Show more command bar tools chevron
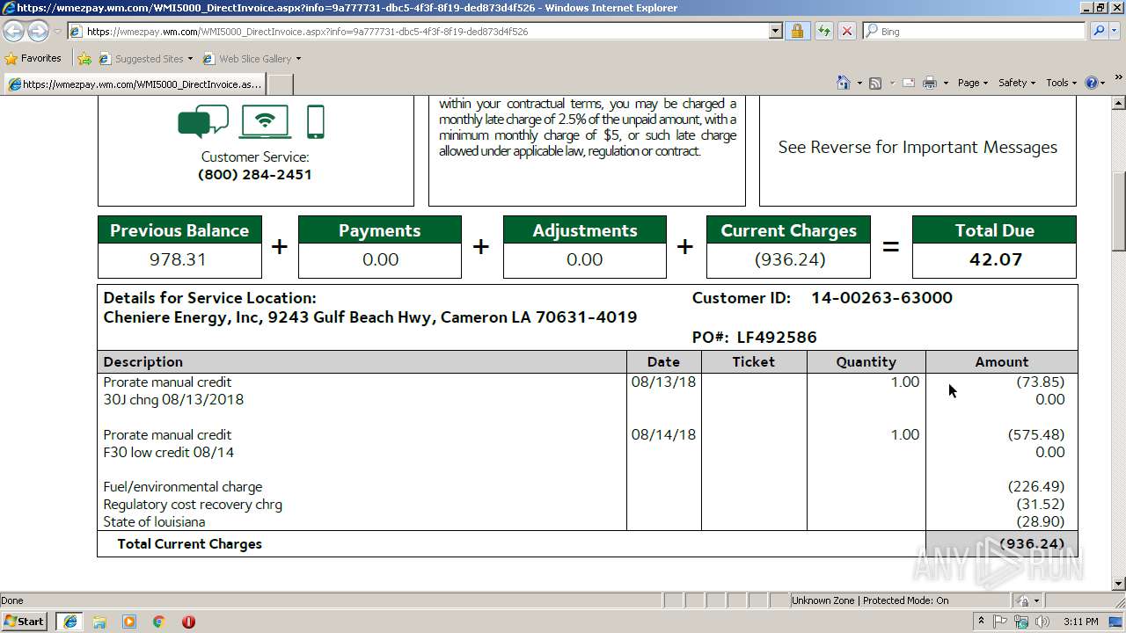This screenshot has height=633, width=1126. coord(1119,79)
